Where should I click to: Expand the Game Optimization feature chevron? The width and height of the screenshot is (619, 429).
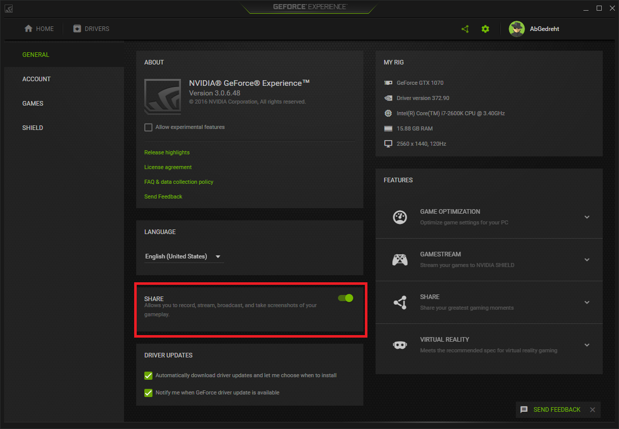click(x=587, y=217)
